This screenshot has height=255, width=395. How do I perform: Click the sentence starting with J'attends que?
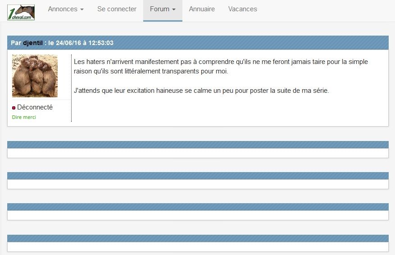[201, 90]
